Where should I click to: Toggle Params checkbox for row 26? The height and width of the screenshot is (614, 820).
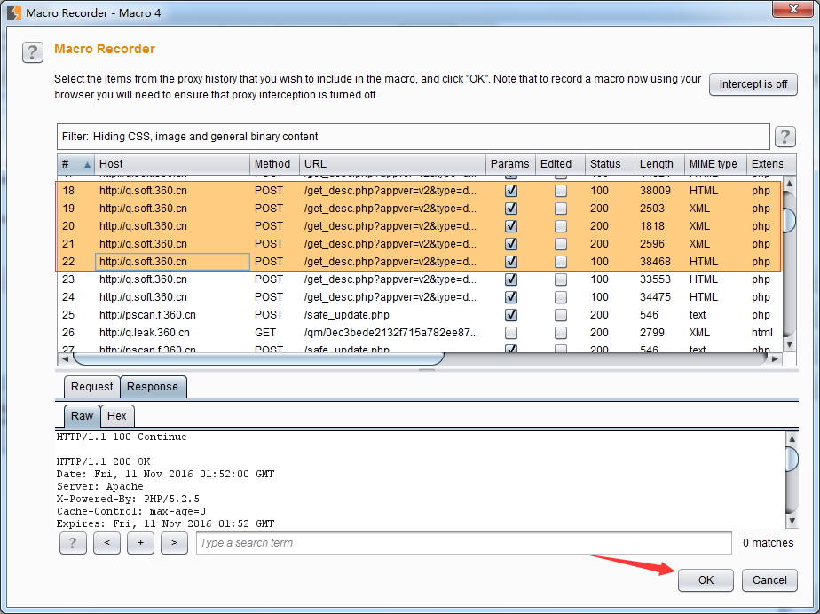pos(510,333)
